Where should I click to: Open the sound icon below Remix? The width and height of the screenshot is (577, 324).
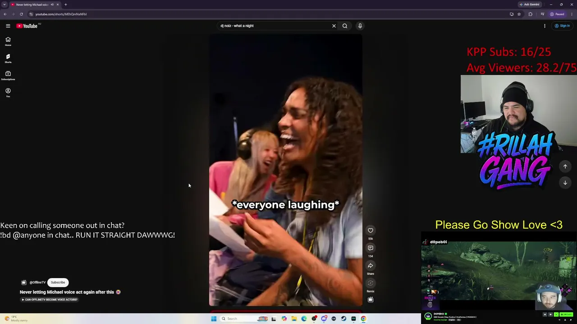pos(371,300)
